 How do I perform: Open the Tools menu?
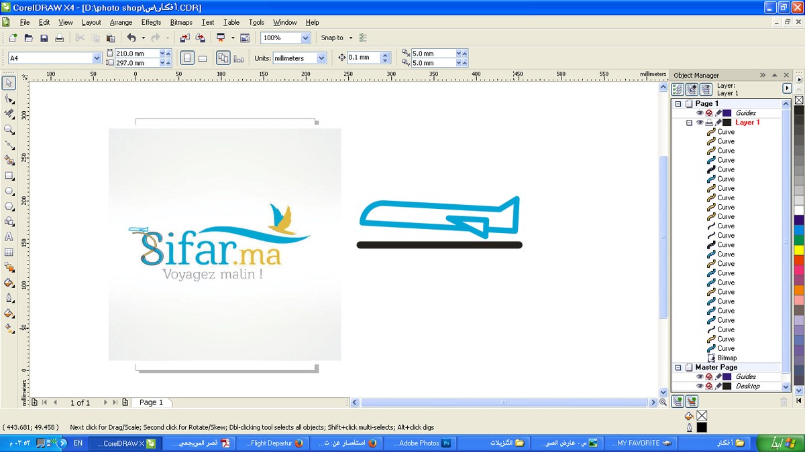tap(256, 22)
